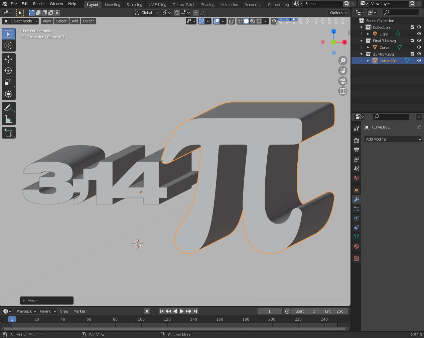Switch to the Modeling workspace tab

(112, 4)
